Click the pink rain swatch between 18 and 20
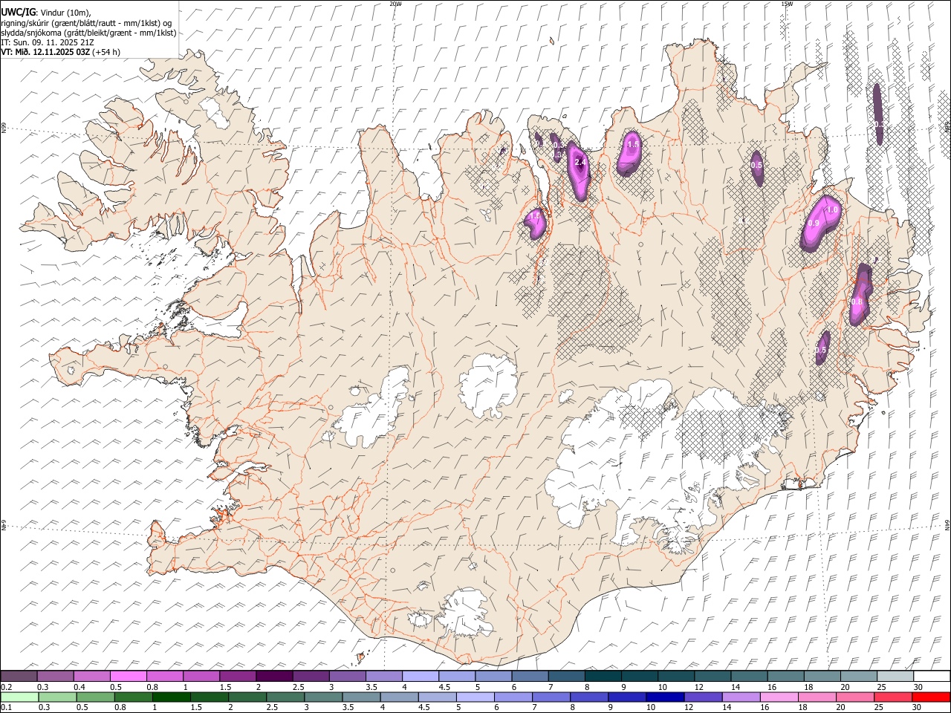The width and height of the screenshot is (951, 713). tap(817, 697)
